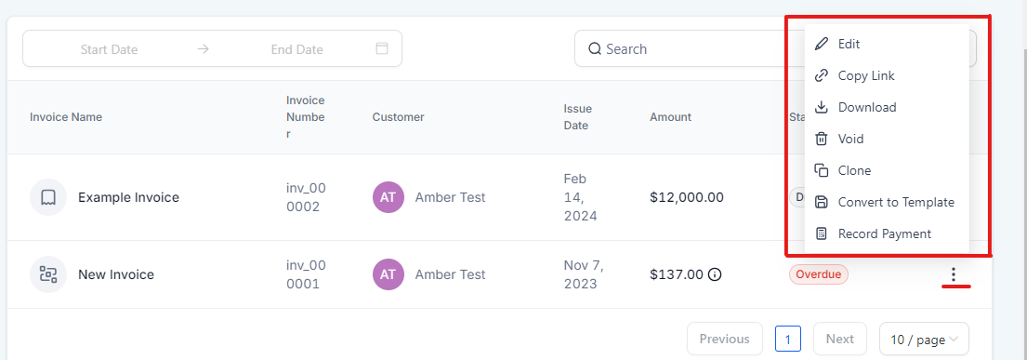
Task: Click the pencil Edit icon
Action: click(821, 44)
